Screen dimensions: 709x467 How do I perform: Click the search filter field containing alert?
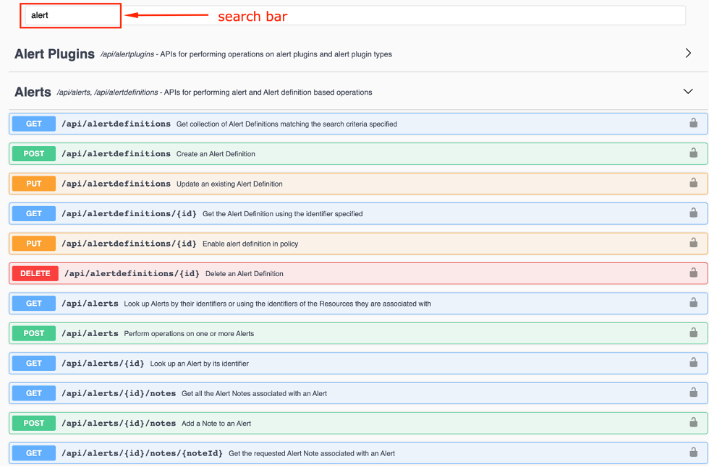pyautogui.click(x=71, y=15)
